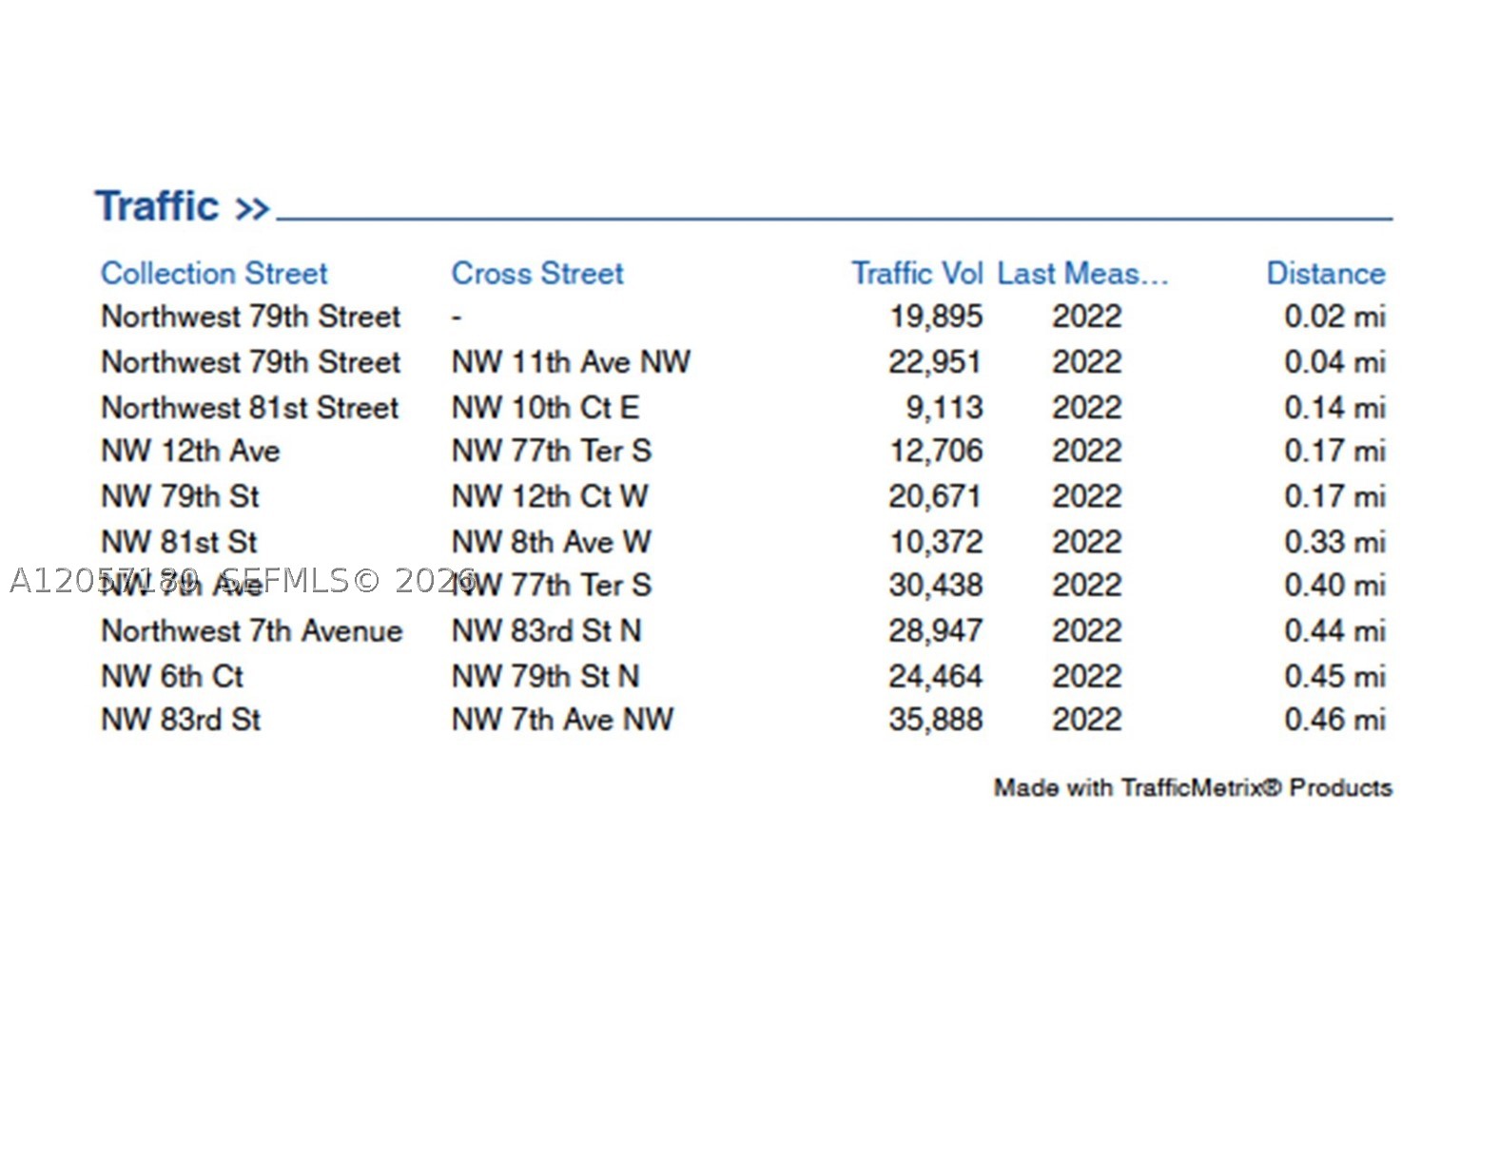This screenshot has height=1157, width=1499.
Task: Click the Traffic Vol column header
Action: click(x=917, y=274)
